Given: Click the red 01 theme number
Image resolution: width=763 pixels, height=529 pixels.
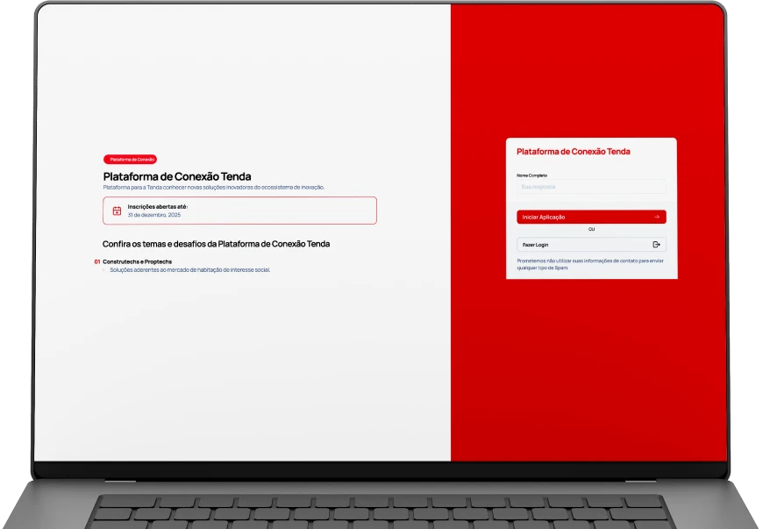Looking at the screenshot, I should coord(97,261).
